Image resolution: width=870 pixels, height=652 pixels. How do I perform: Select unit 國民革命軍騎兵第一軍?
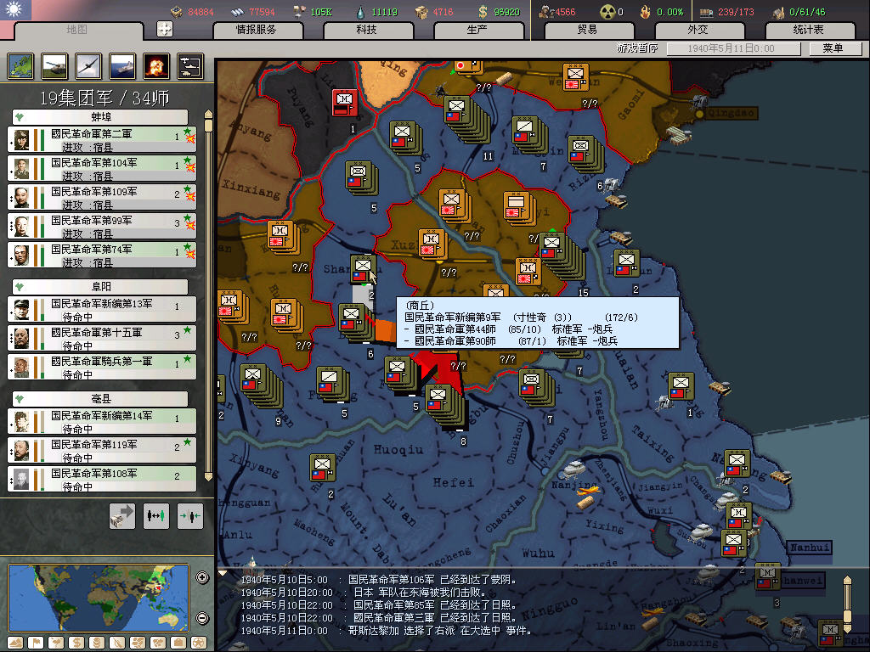(x=102, y=367)
